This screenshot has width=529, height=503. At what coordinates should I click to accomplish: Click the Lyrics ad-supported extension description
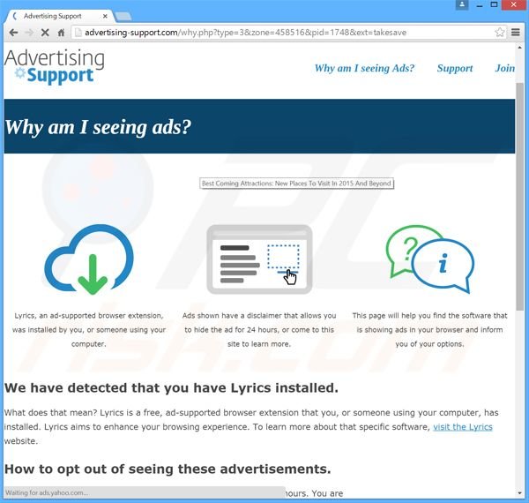pos(89,330)
